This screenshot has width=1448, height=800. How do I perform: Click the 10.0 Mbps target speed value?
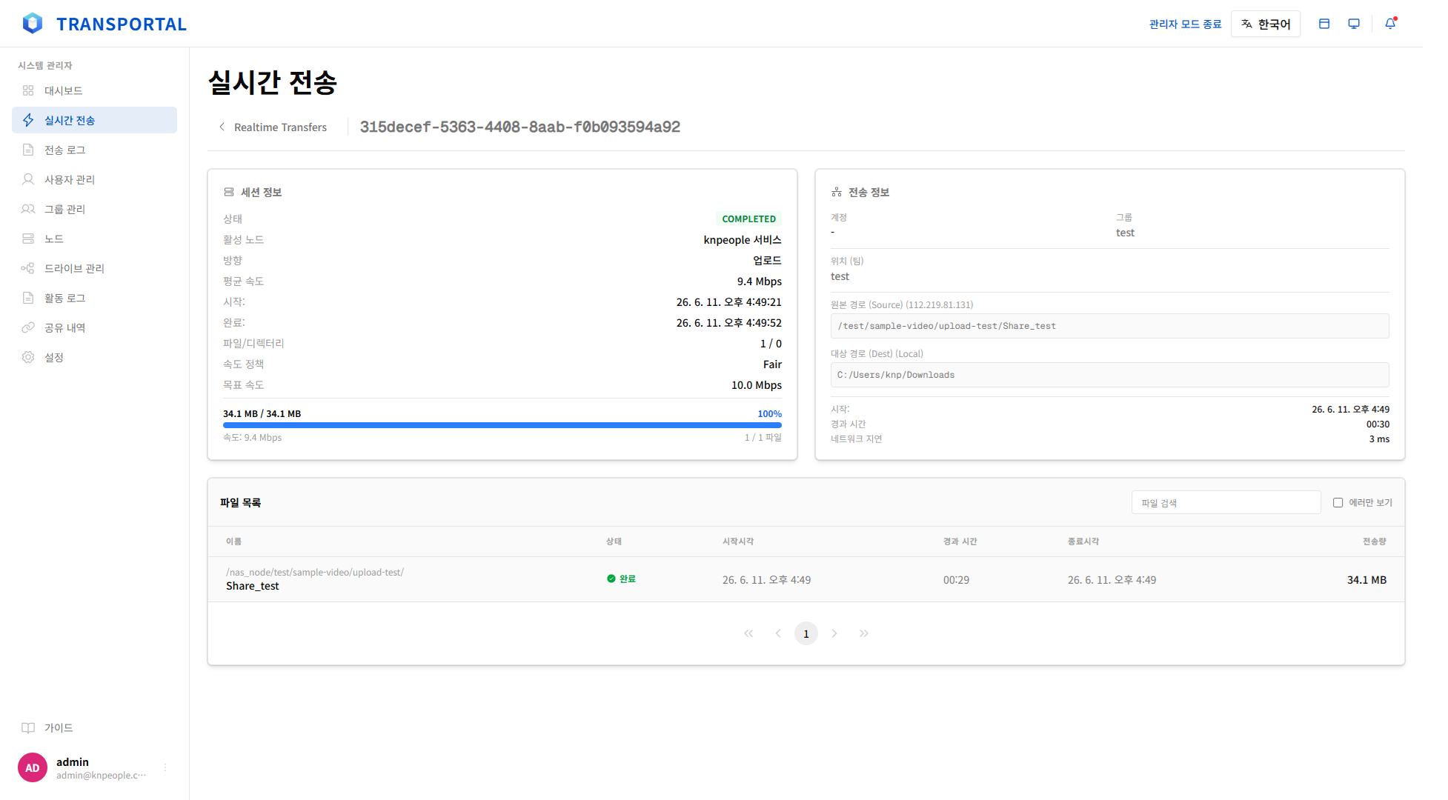click(757, 385)
